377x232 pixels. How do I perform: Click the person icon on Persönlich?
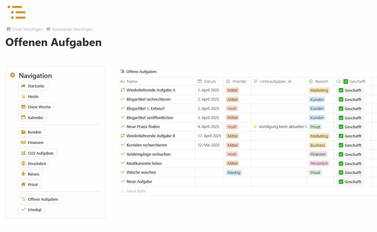coord(23,163)
